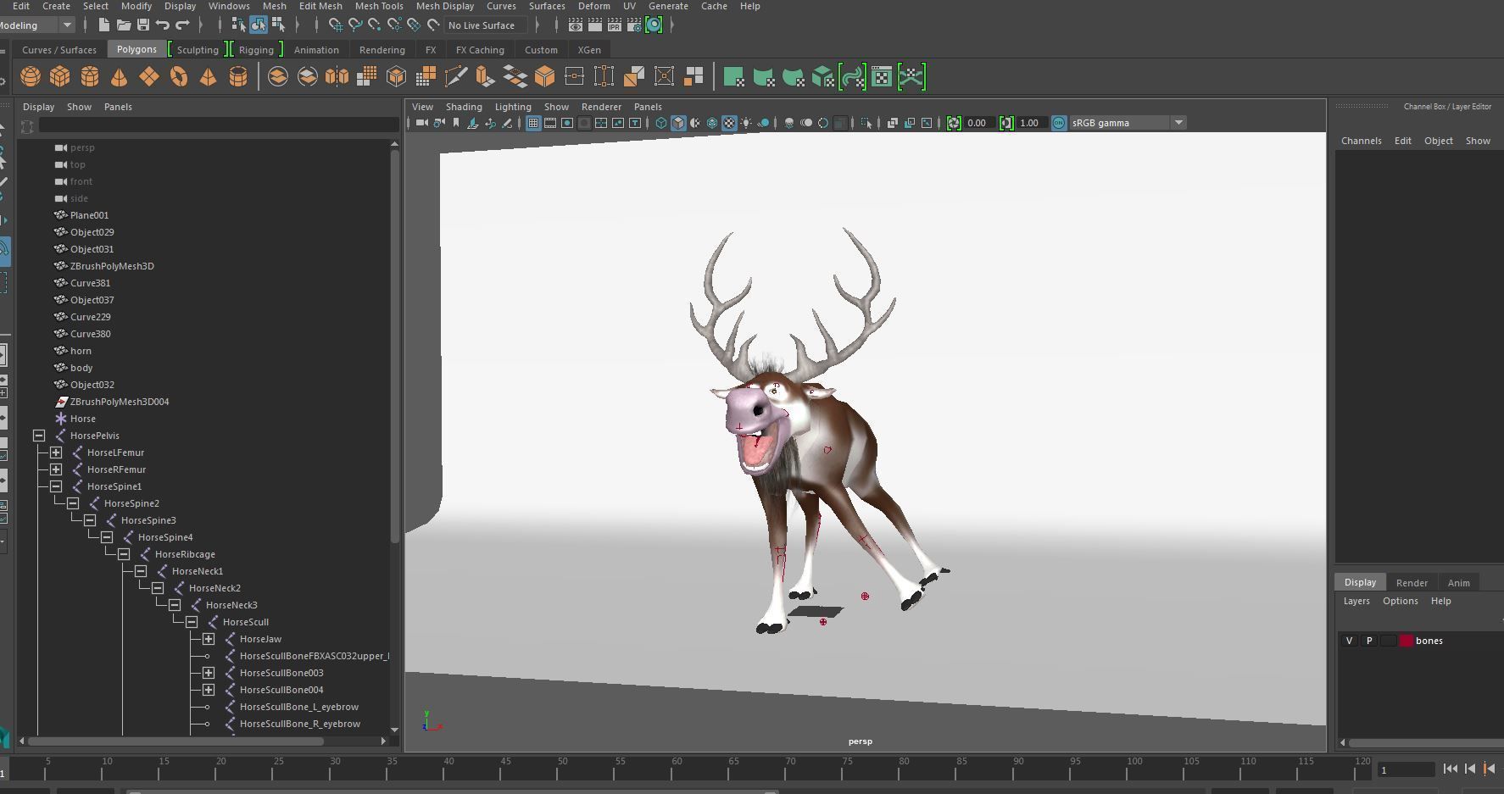The width and height of the screenshot is (1504, 794).
Task: Click the outliner horizontal scrollbar
Action: pos(176,741)
